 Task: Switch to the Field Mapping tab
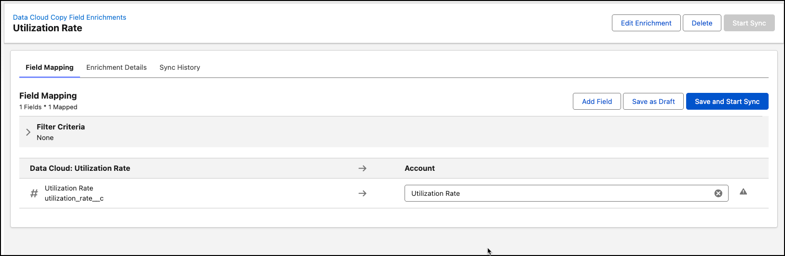50,67
